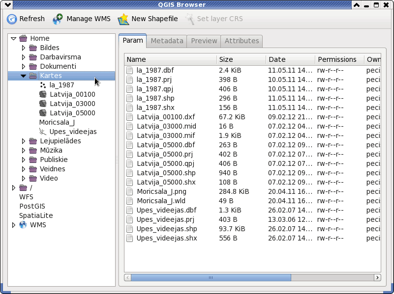Screen dimensions: 394x294
Task: Switch to the Metadata tab
Action: (167, 41)
